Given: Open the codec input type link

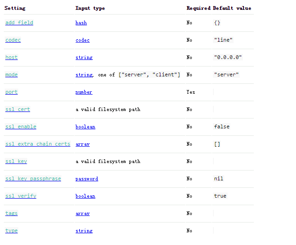Looking at the screenshot, I should coord(83,40).
